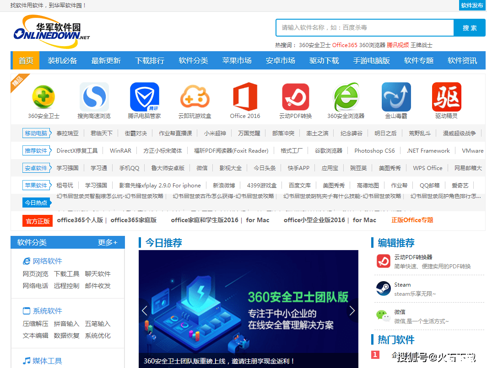This screenshot has width=487, height=368.
Task: Open the office365个人版 link
Action: coord(80,220)
